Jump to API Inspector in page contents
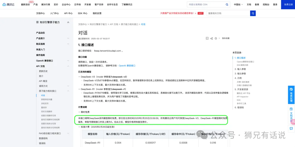 pos(243,97)
